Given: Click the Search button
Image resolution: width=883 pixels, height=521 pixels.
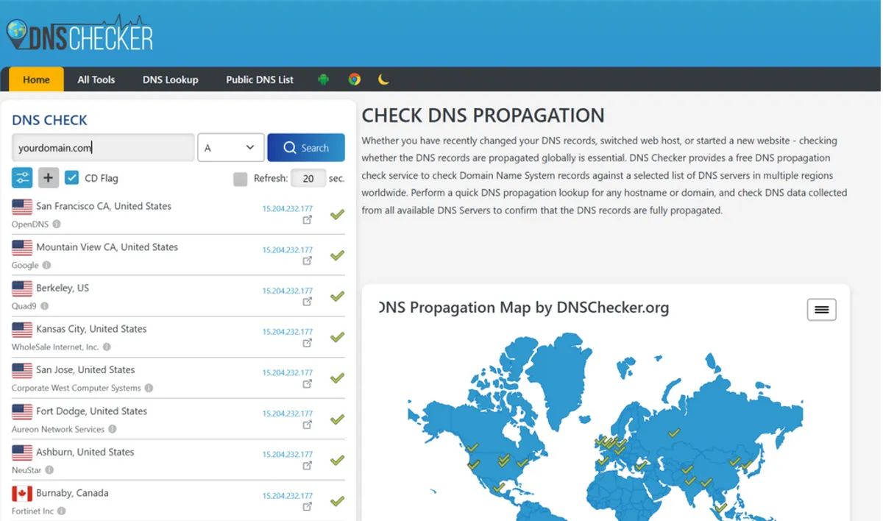Looking at the screenshot, I should (x=306, y=147).
